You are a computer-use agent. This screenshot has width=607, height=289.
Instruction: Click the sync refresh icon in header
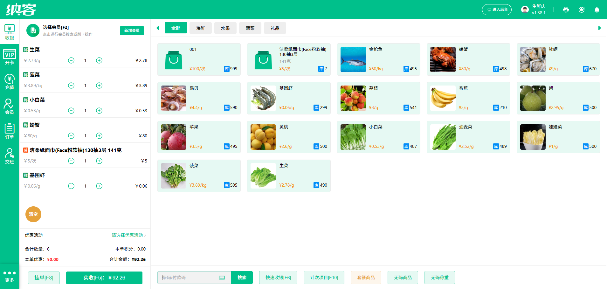pos(582,10)
